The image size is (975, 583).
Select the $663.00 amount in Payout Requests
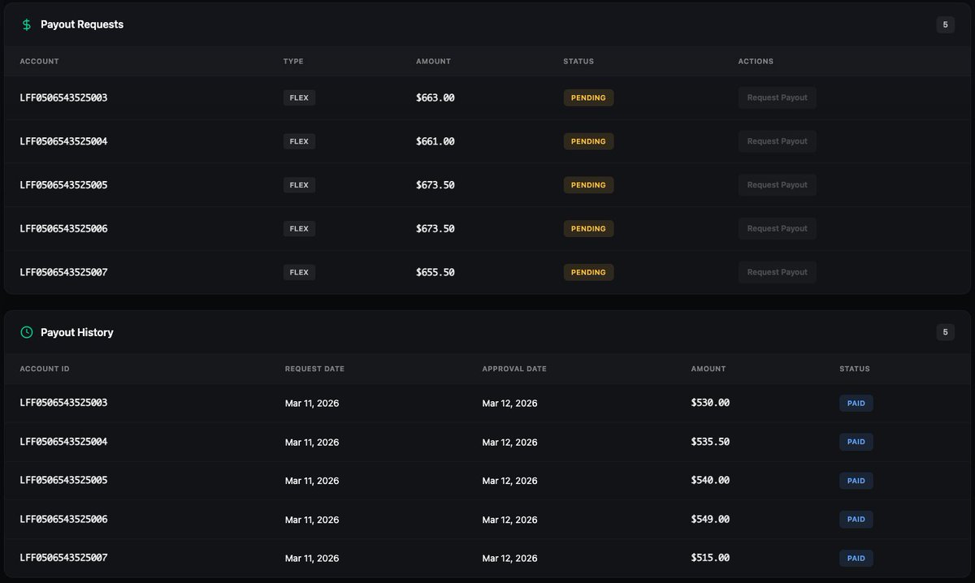point(435,97)
